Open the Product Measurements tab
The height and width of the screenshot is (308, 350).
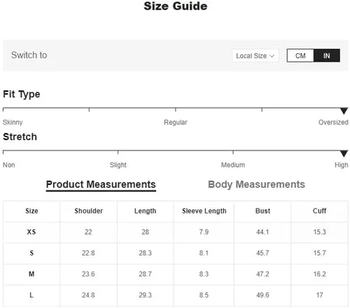coord(101,184)
